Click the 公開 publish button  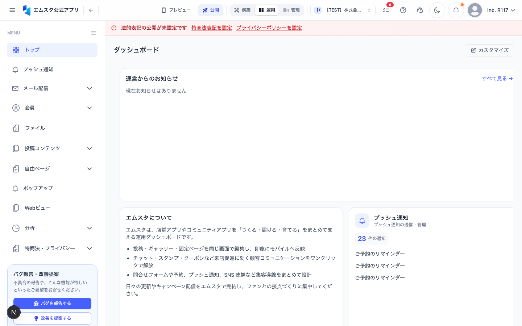click(x=211, y=10)
